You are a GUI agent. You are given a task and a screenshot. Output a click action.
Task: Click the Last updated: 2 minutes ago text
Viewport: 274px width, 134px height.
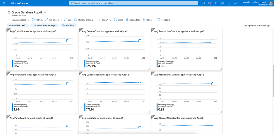point(257,26)
